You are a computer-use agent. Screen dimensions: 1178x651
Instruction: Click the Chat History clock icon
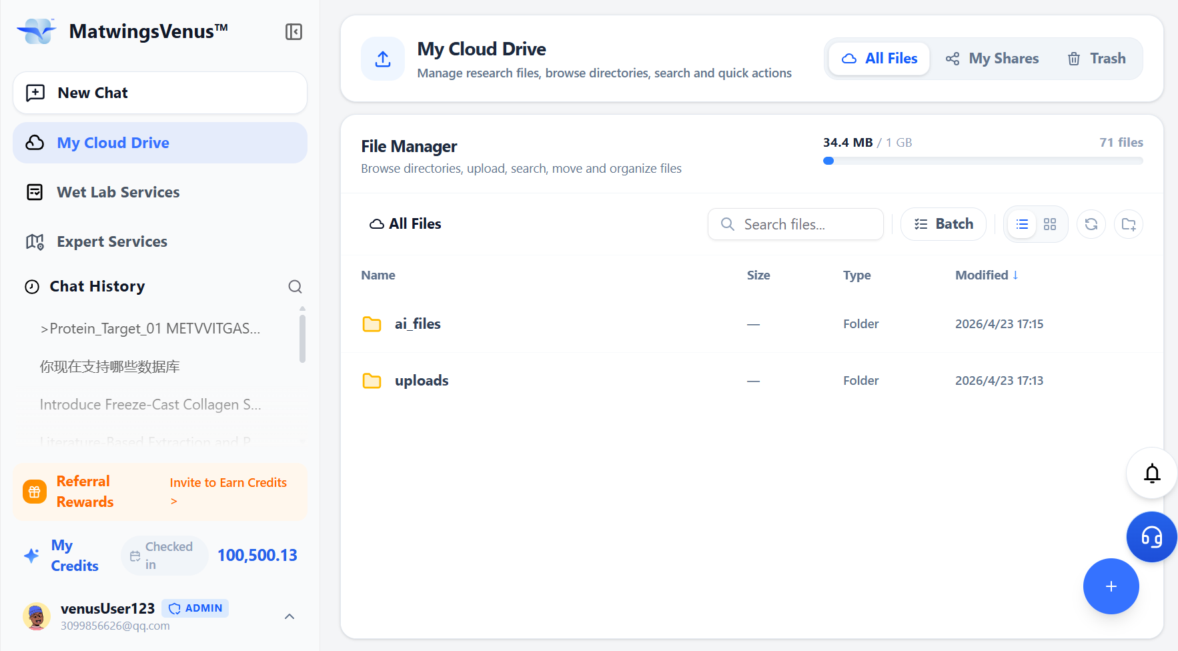(32, 287)
